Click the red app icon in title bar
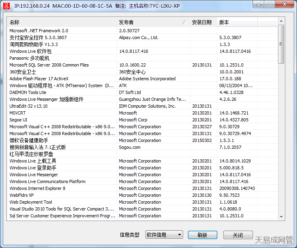This screenshot has height=248, width=297. (6, 6)
